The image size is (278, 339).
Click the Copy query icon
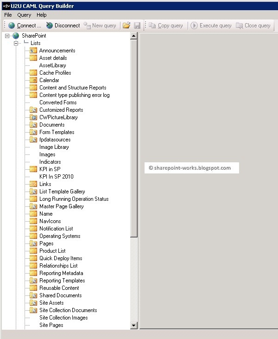pyautogui.click(x=152, y=26)
